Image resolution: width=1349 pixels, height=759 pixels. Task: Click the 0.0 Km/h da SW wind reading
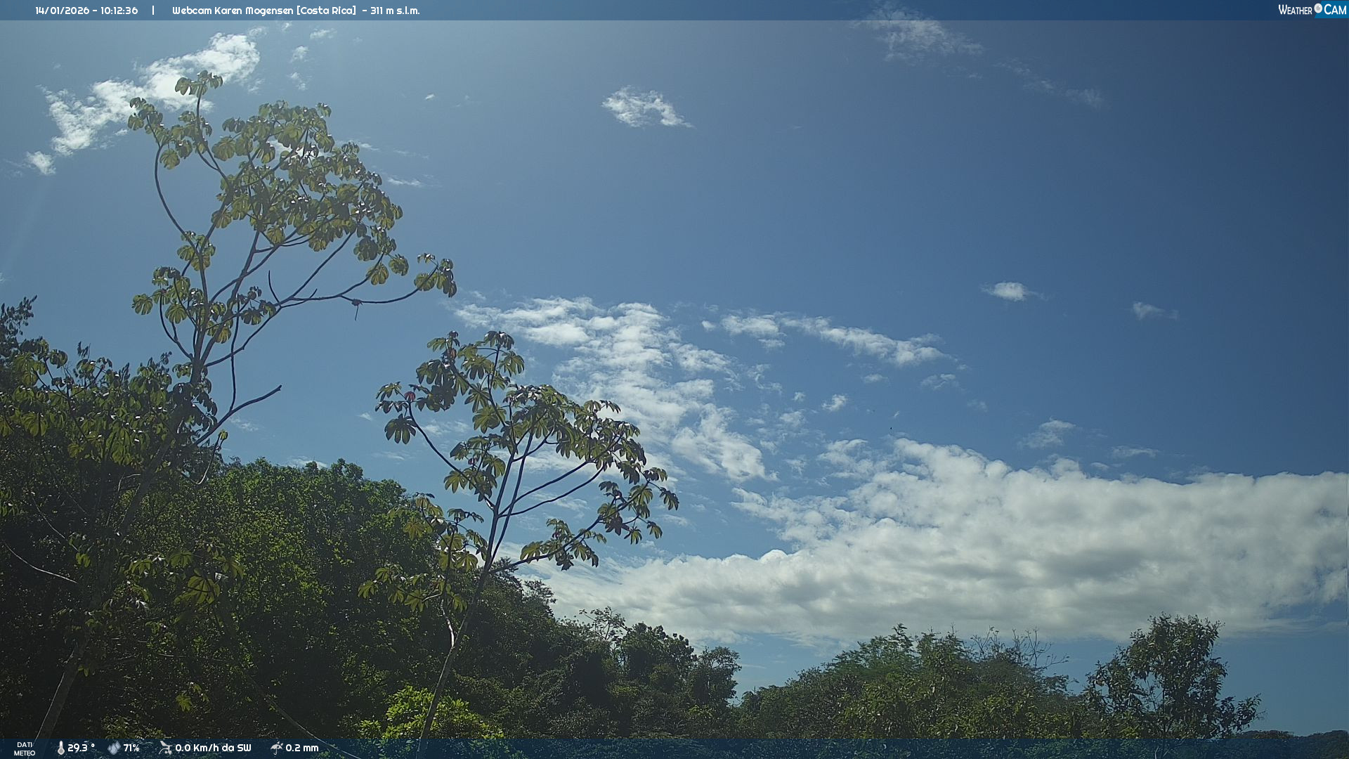click(213, 748)
